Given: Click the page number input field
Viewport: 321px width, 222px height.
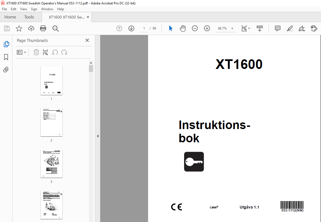Looking at the screenshot, I should pyautogui.click(x=144, y=28).
